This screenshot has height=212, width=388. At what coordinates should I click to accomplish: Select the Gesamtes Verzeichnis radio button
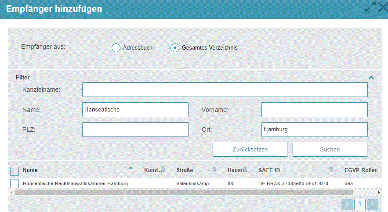(x=174, y=48)
